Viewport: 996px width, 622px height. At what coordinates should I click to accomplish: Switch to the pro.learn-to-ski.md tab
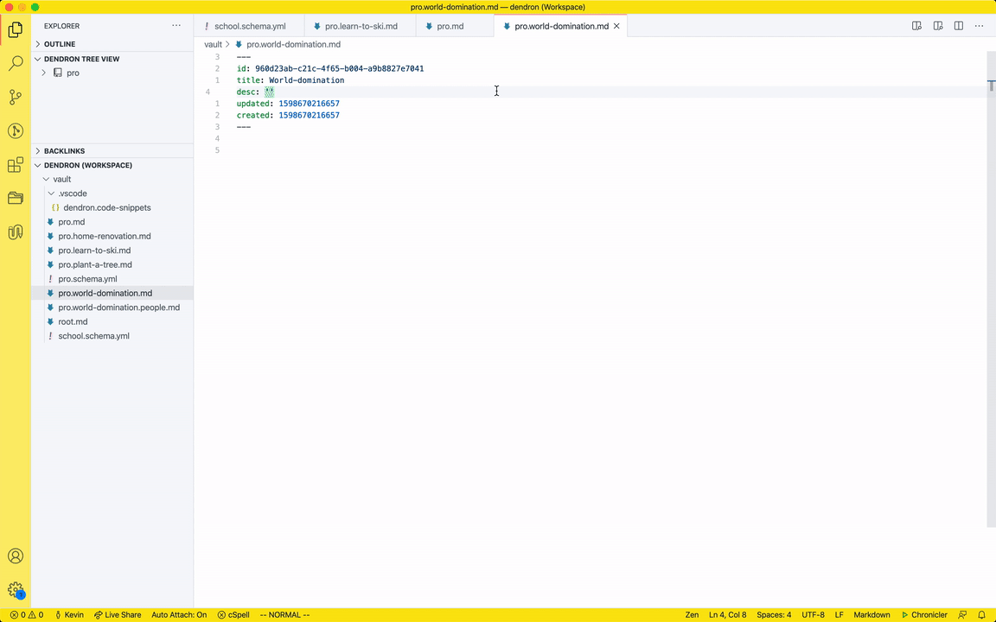point(361,26)
